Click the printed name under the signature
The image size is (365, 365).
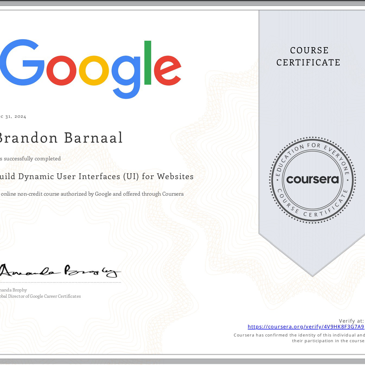point(13,290)
